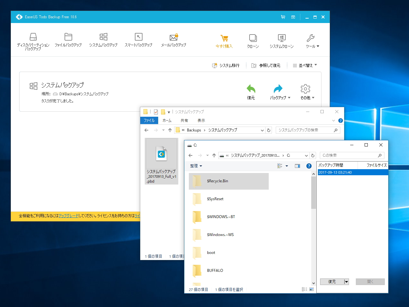Switch to large icons view in C: status bar
The image size is (409, 307).
[x=312, y=289]
